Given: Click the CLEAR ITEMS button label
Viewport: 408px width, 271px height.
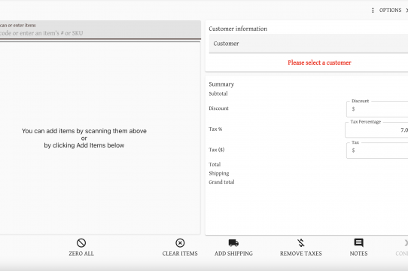Looking at the screenshot, I should tap(180, 254).
